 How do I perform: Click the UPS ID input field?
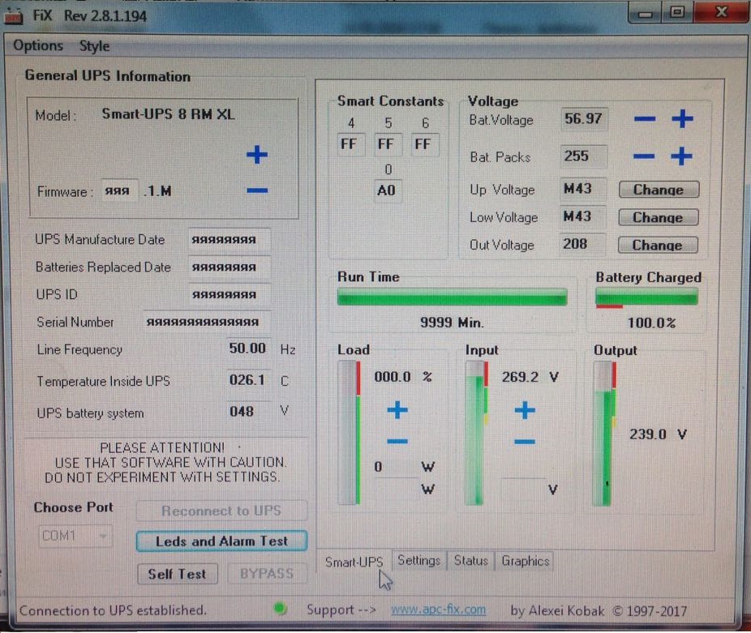229,295
